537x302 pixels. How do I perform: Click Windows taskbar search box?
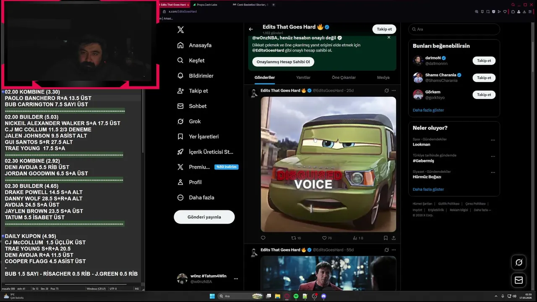pos(241,296)
